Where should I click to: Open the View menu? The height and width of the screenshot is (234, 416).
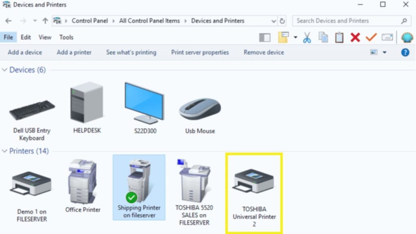point(45,37)
